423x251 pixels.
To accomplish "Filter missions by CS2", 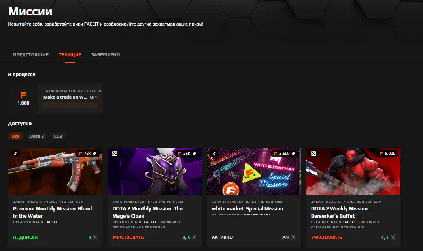I will point(58,136).
